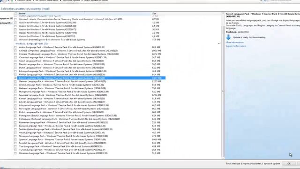Uncheck the French Language Pack checkbox
300x169 pixels.
pyautogui.click(x=15, y=78)
